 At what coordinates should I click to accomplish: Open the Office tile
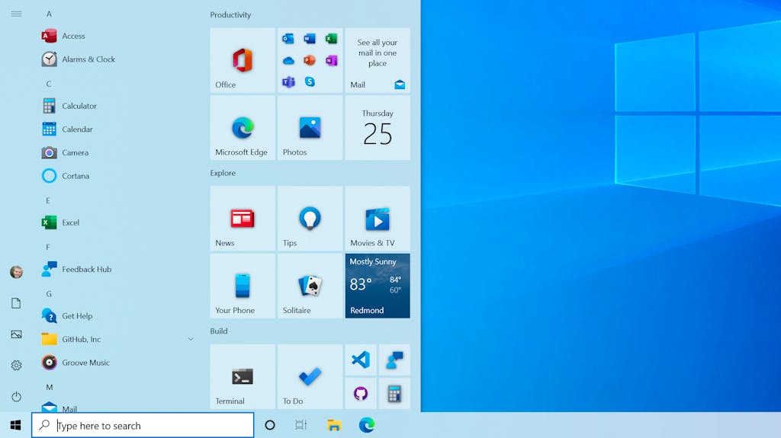point(243,60)
